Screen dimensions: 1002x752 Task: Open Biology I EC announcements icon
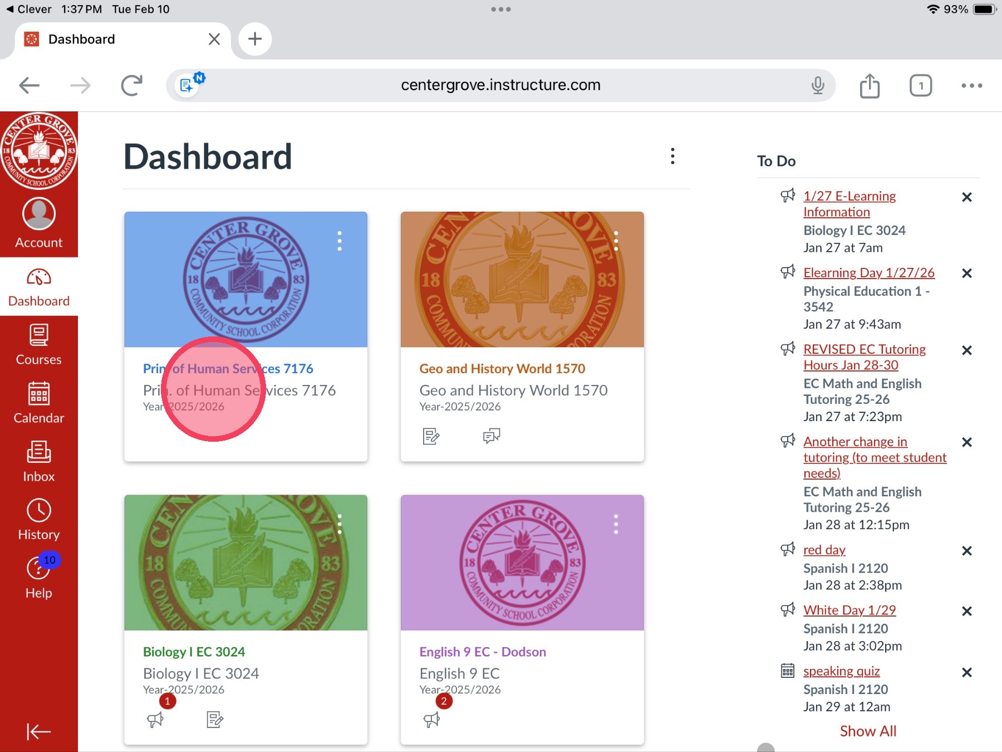(155, 720)
